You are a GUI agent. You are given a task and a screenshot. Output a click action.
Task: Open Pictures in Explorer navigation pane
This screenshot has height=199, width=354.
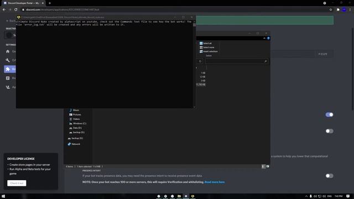75,114
